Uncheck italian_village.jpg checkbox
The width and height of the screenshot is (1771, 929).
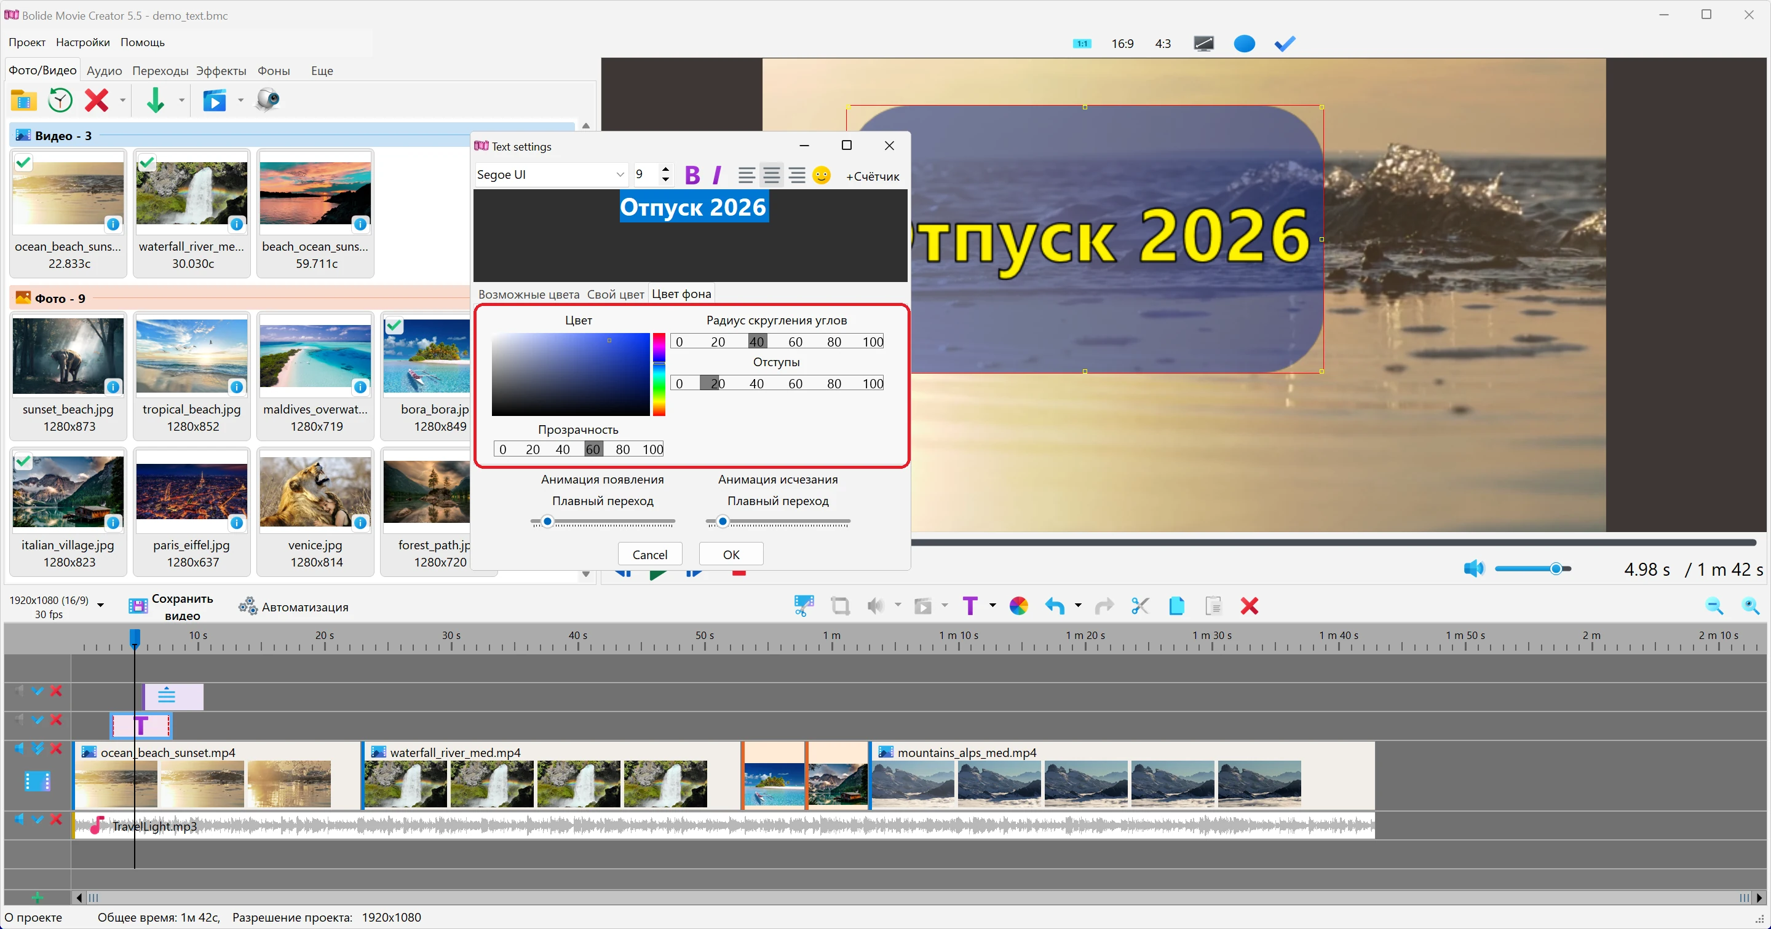point(23,461)
